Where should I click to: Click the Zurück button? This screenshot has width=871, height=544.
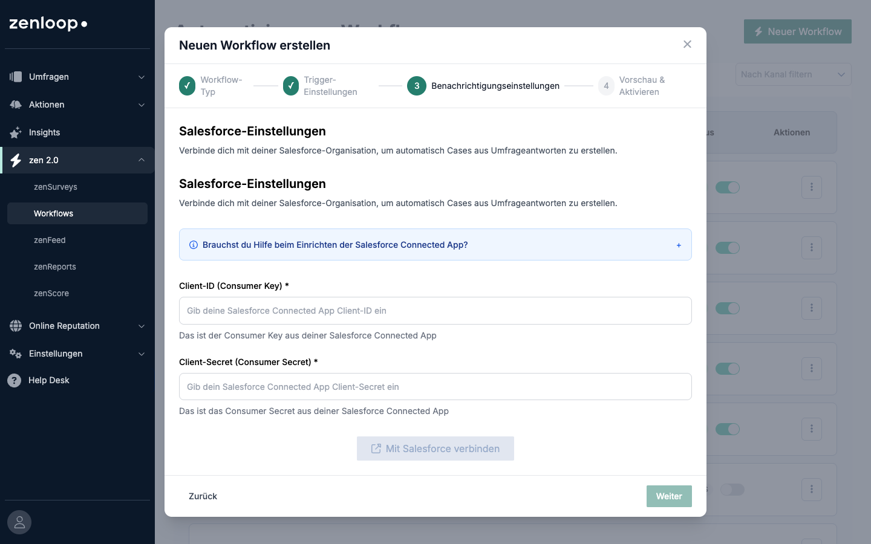[203, 496]
